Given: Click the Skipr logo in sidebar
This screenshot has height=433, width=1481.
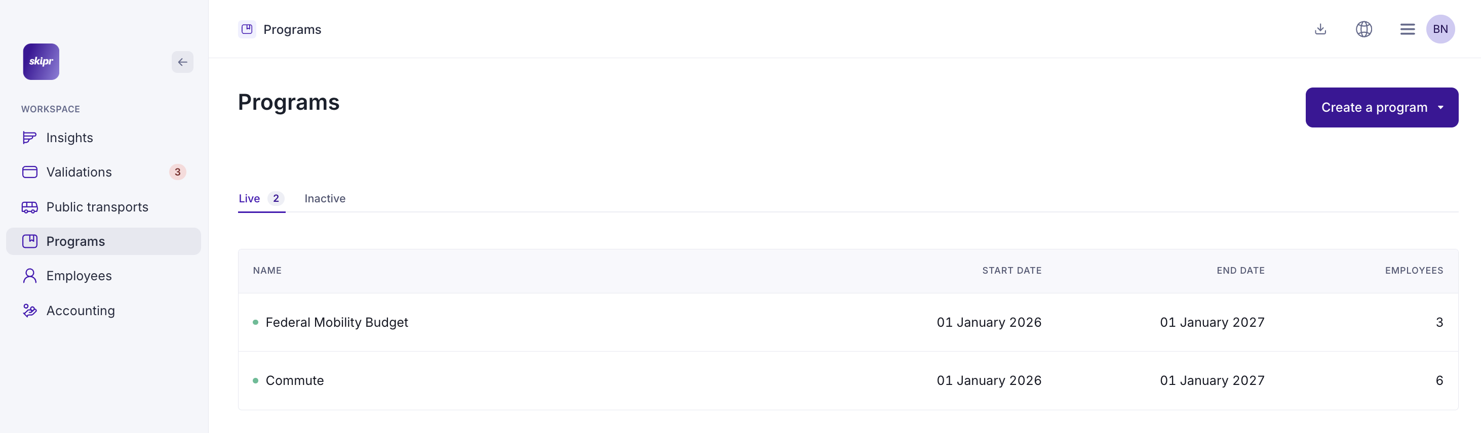Looking at the screenshot, I should (41, 61).
